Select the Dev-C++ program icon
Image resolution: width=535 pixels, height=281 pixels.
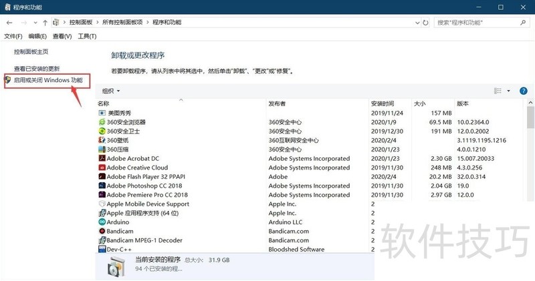pos(102,250)
